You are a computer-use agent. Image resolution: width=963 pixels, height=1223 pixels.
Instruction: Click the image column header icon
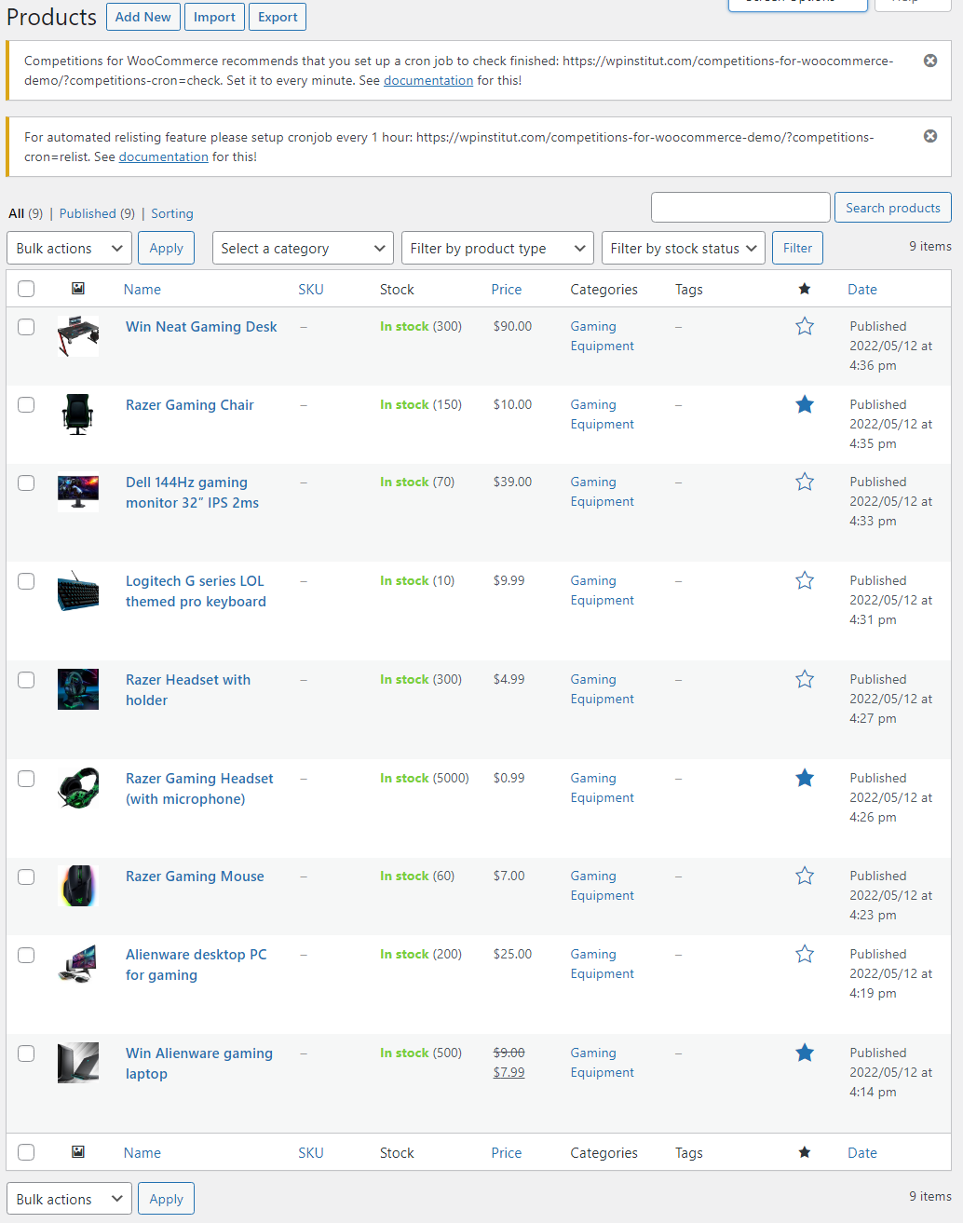click(x=77, y=289)
